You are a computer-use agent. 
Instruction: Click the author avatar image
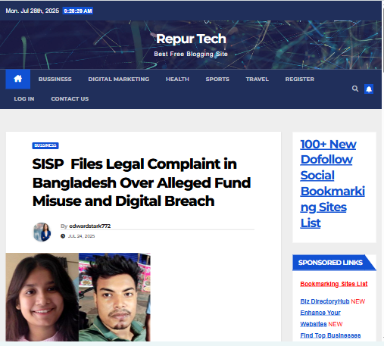[42, 232]
